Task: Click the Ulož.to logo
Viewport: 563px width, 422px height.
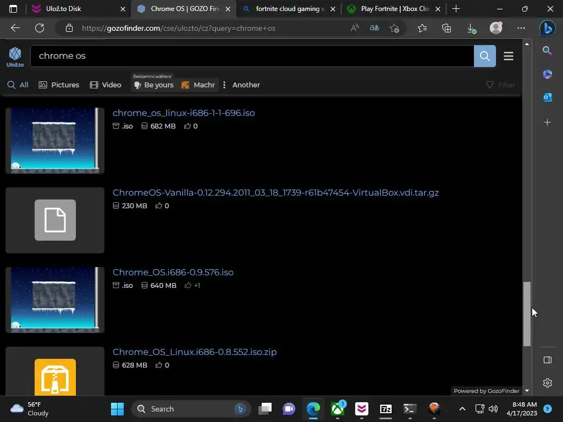Action: point(15,57)
